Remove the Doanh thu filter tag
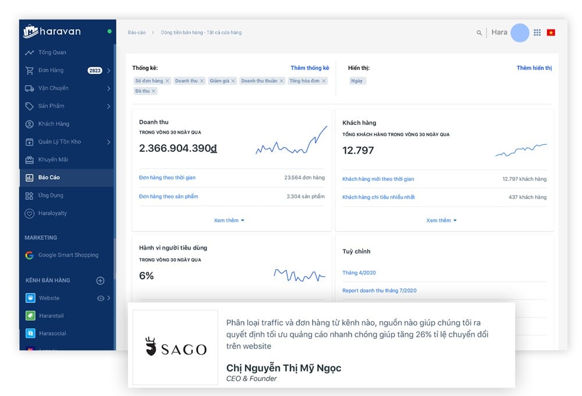Screen dimensions: 582x396 202,81
